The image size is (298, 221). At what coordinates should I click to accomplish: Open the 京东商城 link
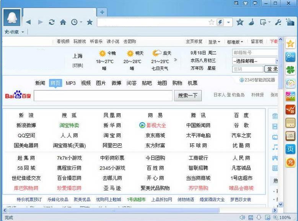(x=155, y=135)
